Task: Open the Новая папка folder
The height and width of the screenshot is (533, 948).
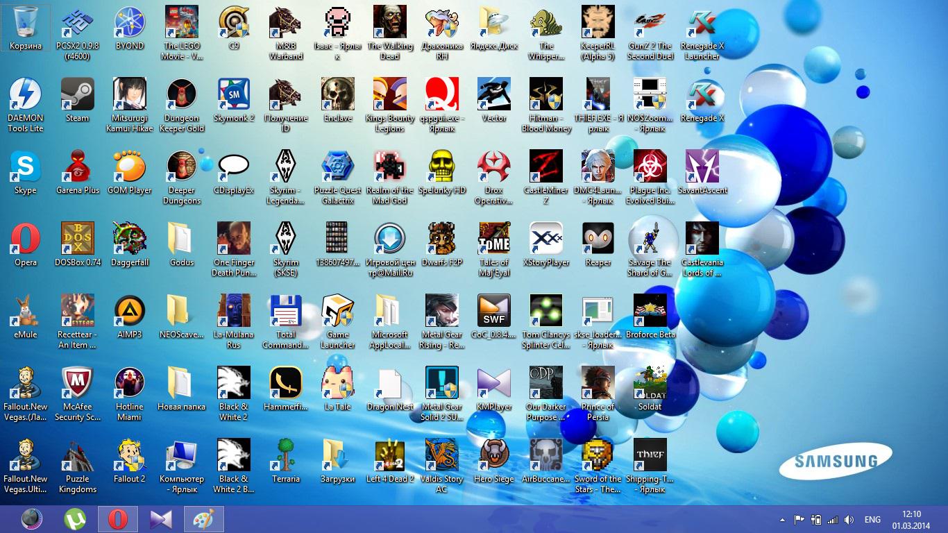Action: tap(181, 384)
